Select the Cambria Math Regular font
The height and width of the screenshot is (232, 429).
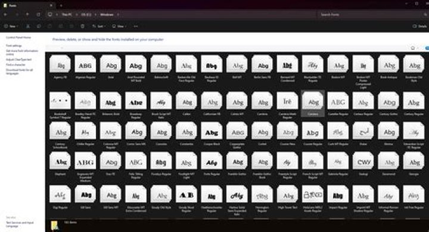point(287,101)
